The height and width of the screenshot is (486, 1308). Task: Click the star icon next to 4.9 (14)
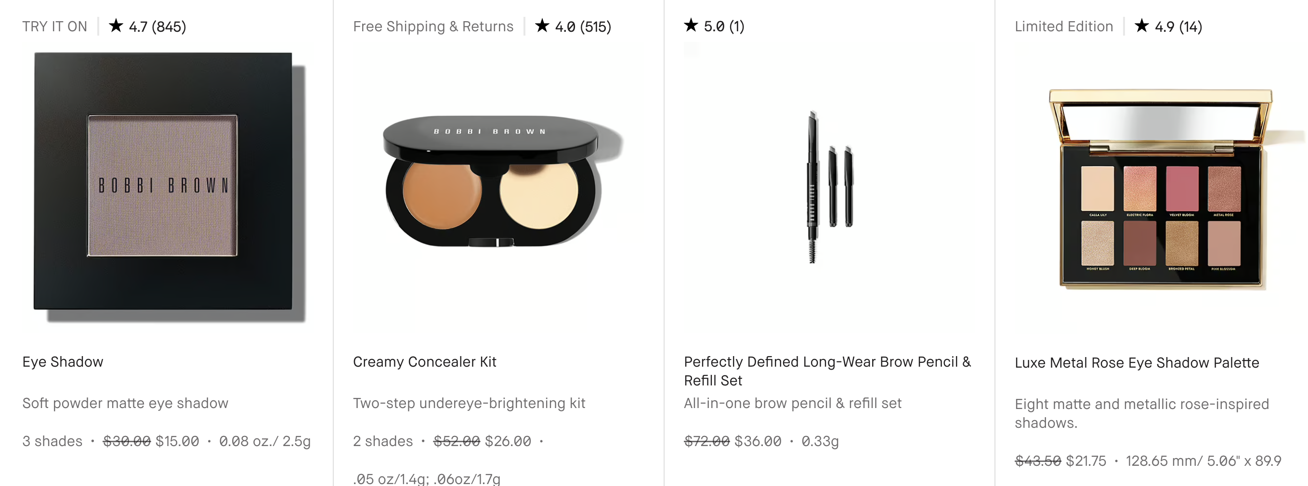coord(1141,26)
